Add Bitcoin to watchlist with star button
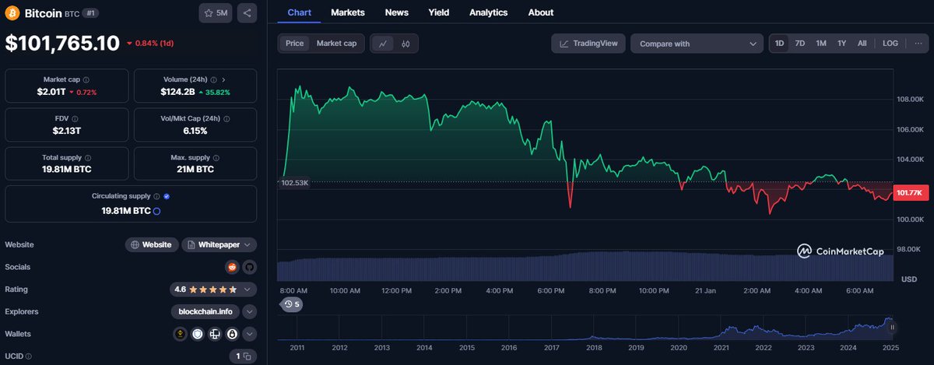934x365 pixels. click(x=216, y=13)
